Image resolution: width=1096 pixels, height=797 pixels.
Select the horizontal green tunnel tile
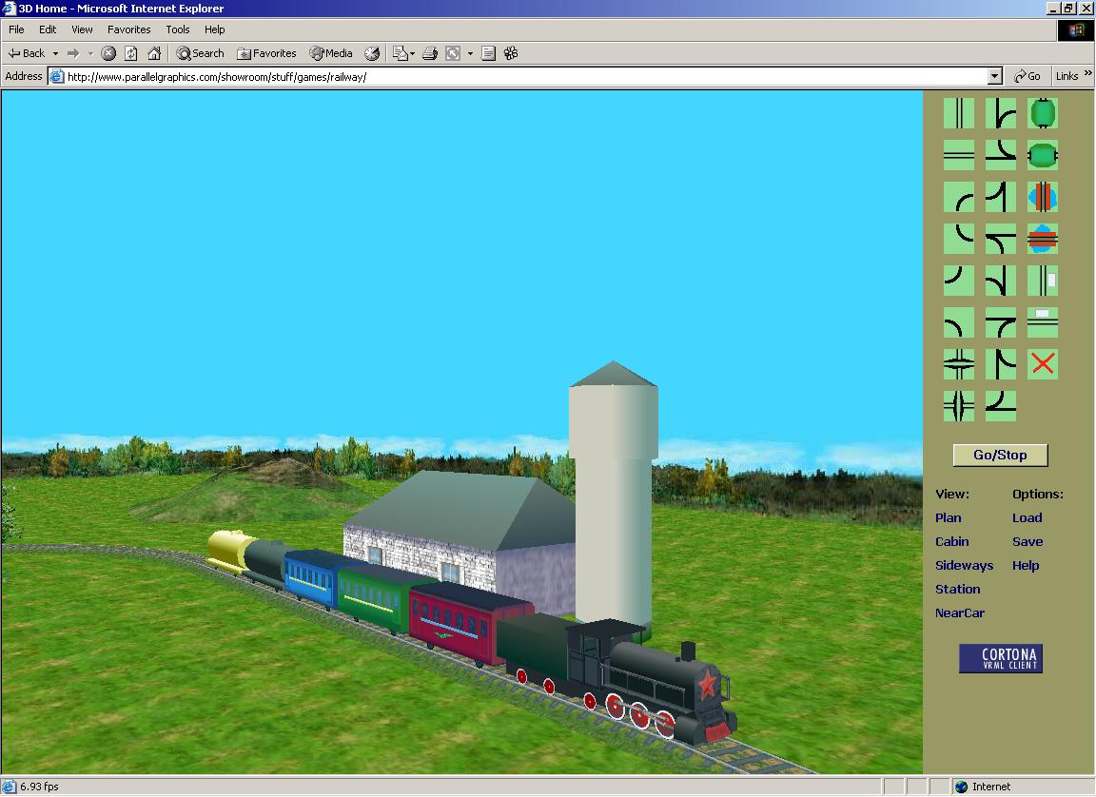[x=1042, y=155]
